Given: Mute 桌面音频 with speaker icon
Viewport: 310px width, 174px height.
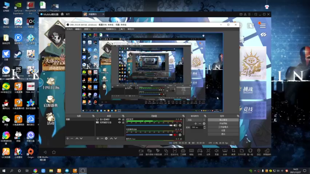Looking at the screenshot, I should point(175,125).
